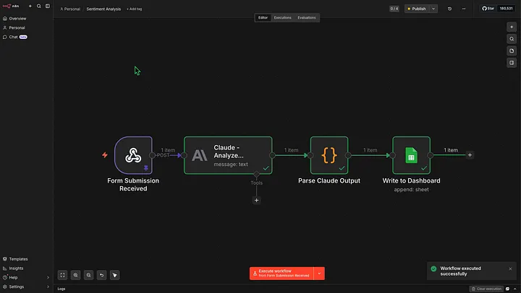Execute workflow from Form Submission Received
521x293 pixels.
tap(281, 274)
